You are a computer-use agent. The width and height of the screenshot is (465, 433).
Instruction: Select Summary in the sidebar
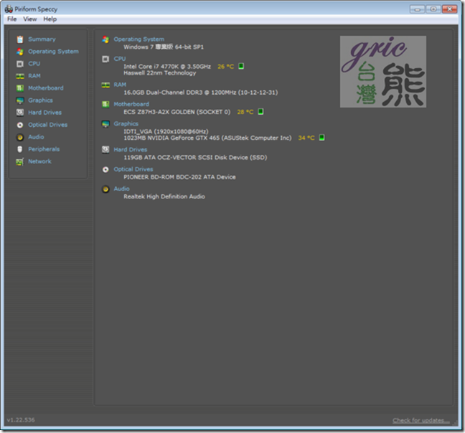(x=42, y=39)
